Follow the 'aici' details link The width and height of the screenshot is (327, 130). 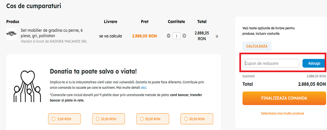coord(144,88)
